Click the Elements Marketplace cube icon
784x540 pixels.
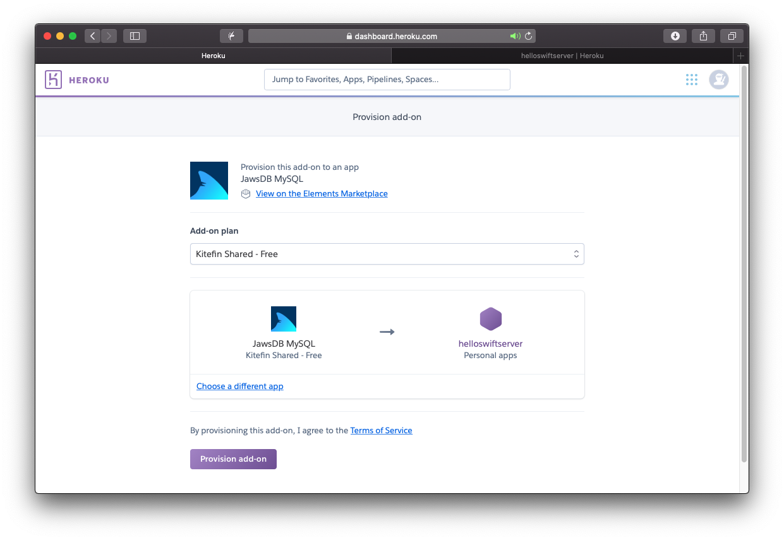click(246, 194)
